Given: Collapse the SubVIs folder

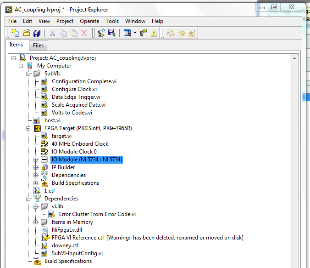Looking at the screenshot, I should pyautogui.click(x=29, y=74).
